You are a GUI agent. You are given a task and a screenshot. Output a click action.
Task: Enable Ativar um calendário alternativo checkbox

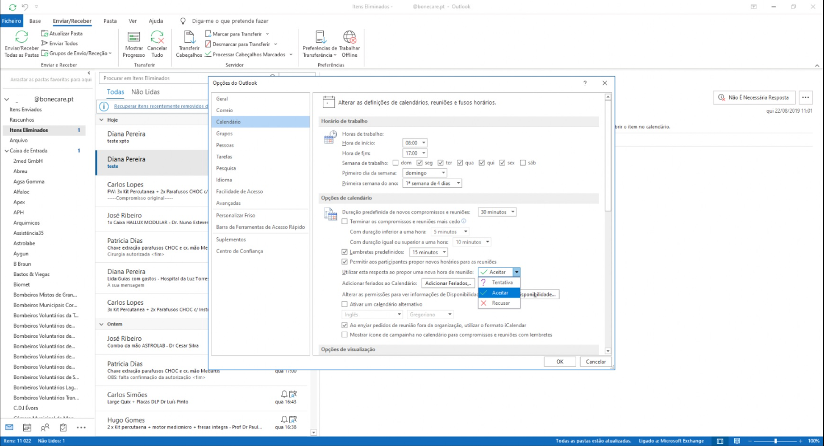[344, 304]
